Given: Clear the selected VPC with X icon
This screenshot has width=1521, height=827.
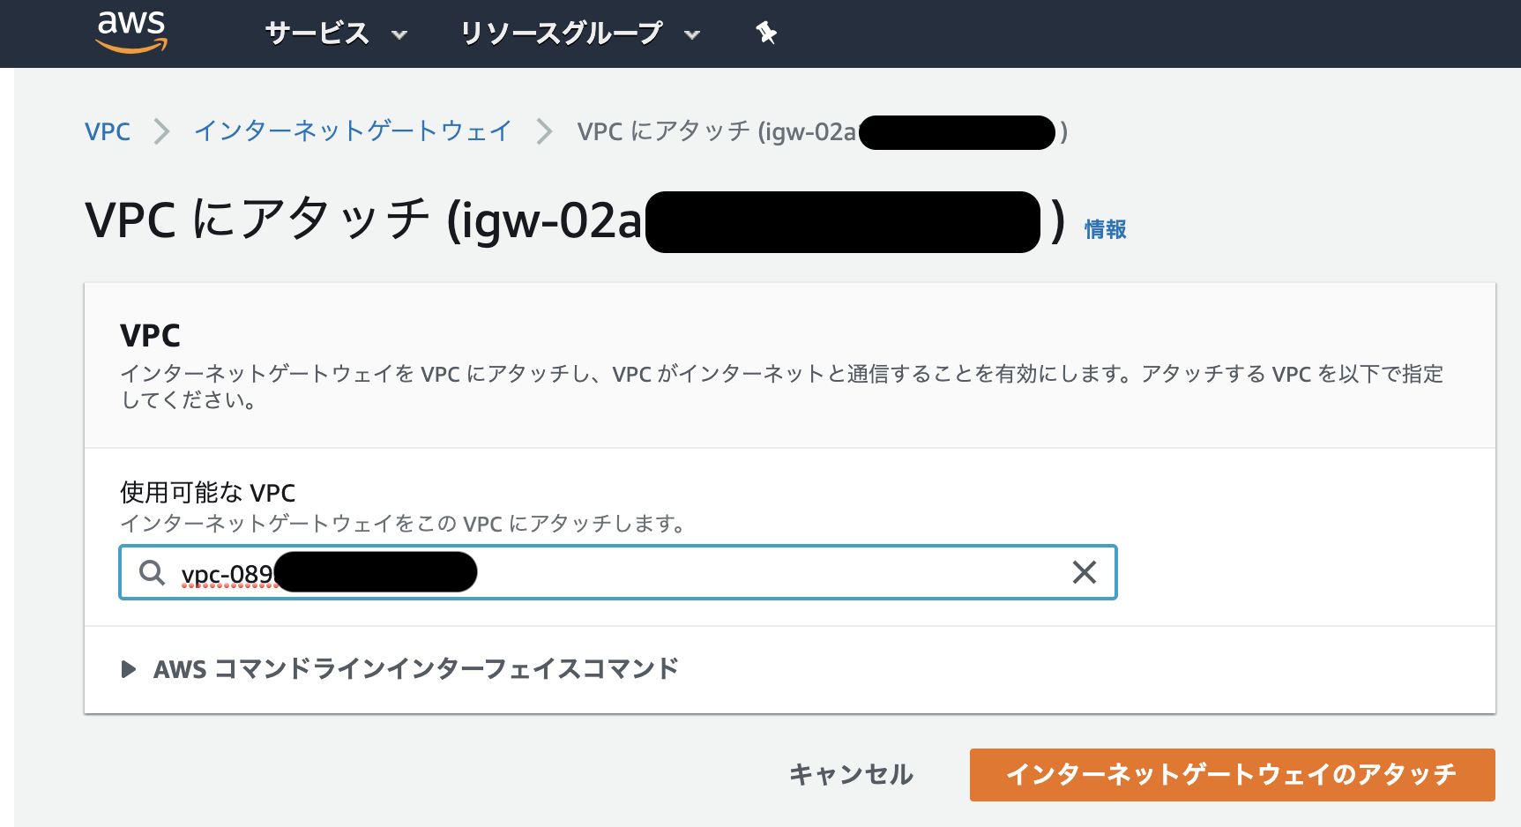Looking at the screenshot, I should 1084,572.
